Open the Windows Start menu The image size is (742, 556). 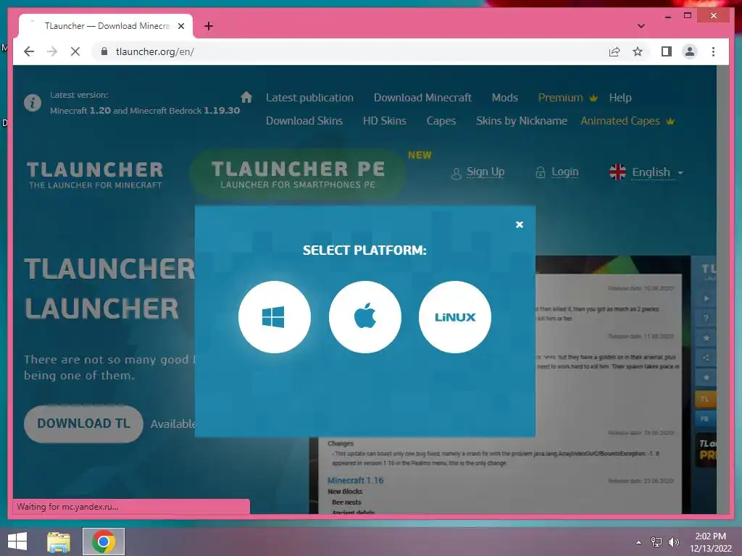pyautogui.click(x=17, y=542)
